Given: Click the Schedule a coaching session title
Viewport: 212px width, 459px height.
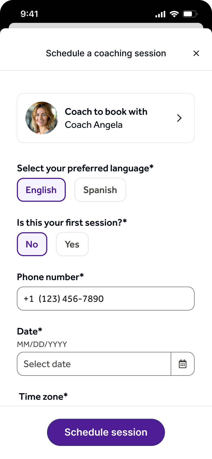Looking at the screenshot, I should pyautogui.click(x=106, y=53).
